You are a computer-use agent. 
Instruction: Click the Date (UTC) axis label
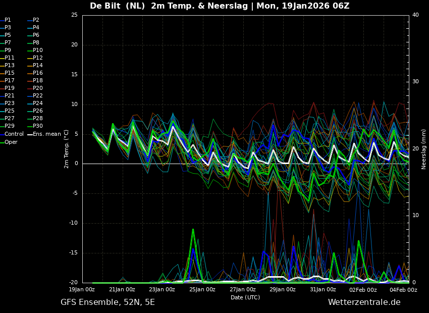pos(245,297)
